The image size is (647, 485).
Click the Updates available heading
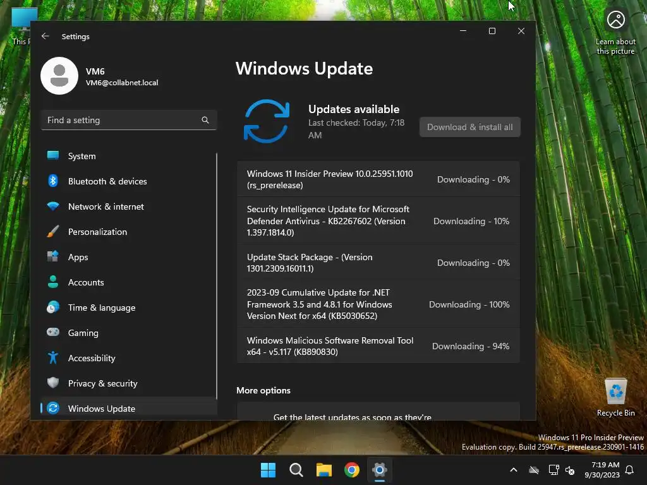coord(354,109)
